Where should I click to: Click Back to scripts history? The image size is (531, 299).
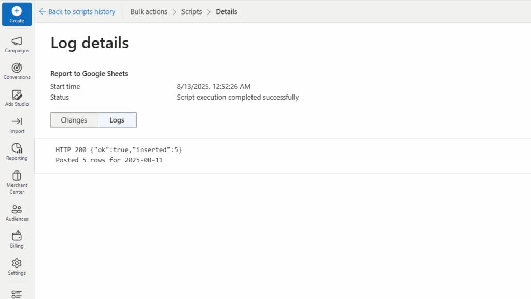77,11
